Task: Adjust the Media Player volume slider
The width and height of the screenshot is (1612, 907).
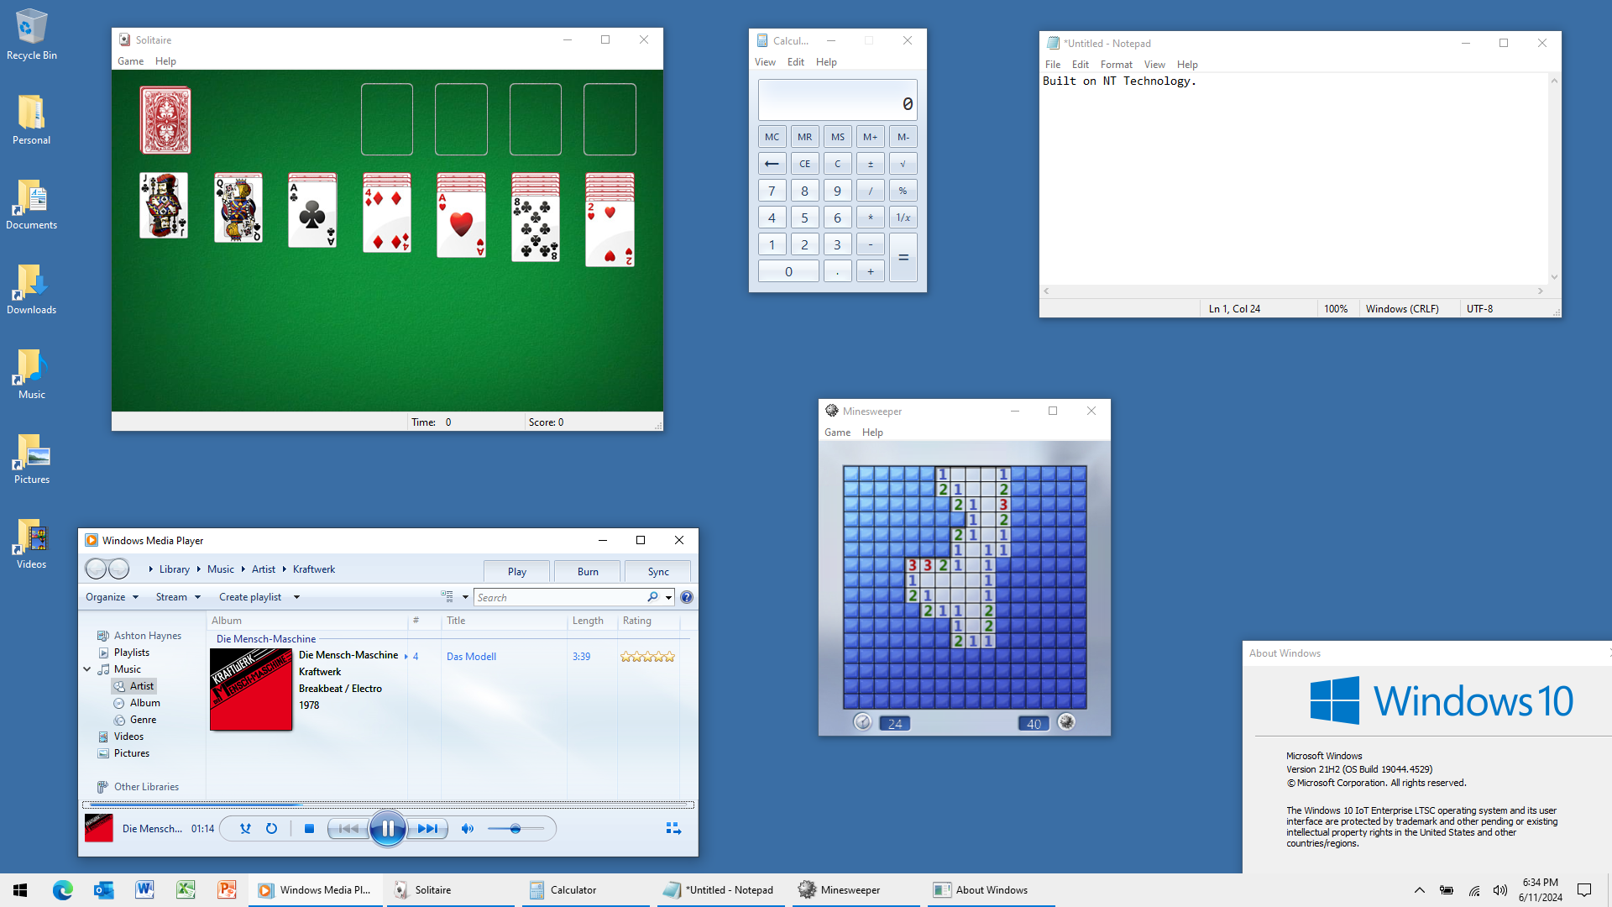Action: coord(516,829)
